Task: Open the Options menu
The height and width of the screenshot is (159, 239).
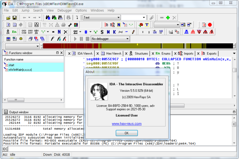Action: (81, 10)
